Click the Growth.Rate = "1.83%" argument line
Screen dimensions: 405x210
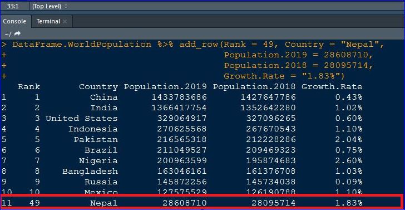point(284,76)
